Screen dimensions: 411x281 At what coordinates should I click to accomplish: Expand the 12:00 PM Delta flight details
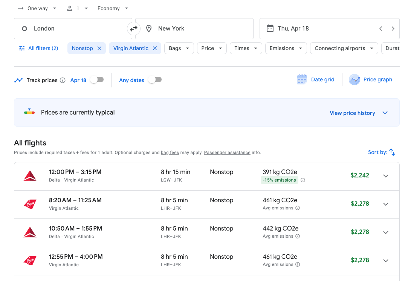[385, 176]
